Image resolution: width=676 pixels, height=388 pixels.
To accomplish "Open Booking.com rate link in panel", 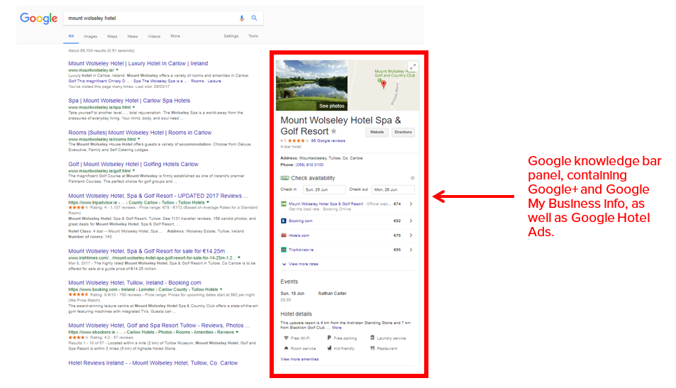I will 301,221.
